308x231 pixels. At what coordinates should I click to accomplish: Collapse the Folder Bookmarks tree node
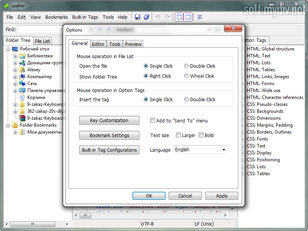click(x=8, y=125)
